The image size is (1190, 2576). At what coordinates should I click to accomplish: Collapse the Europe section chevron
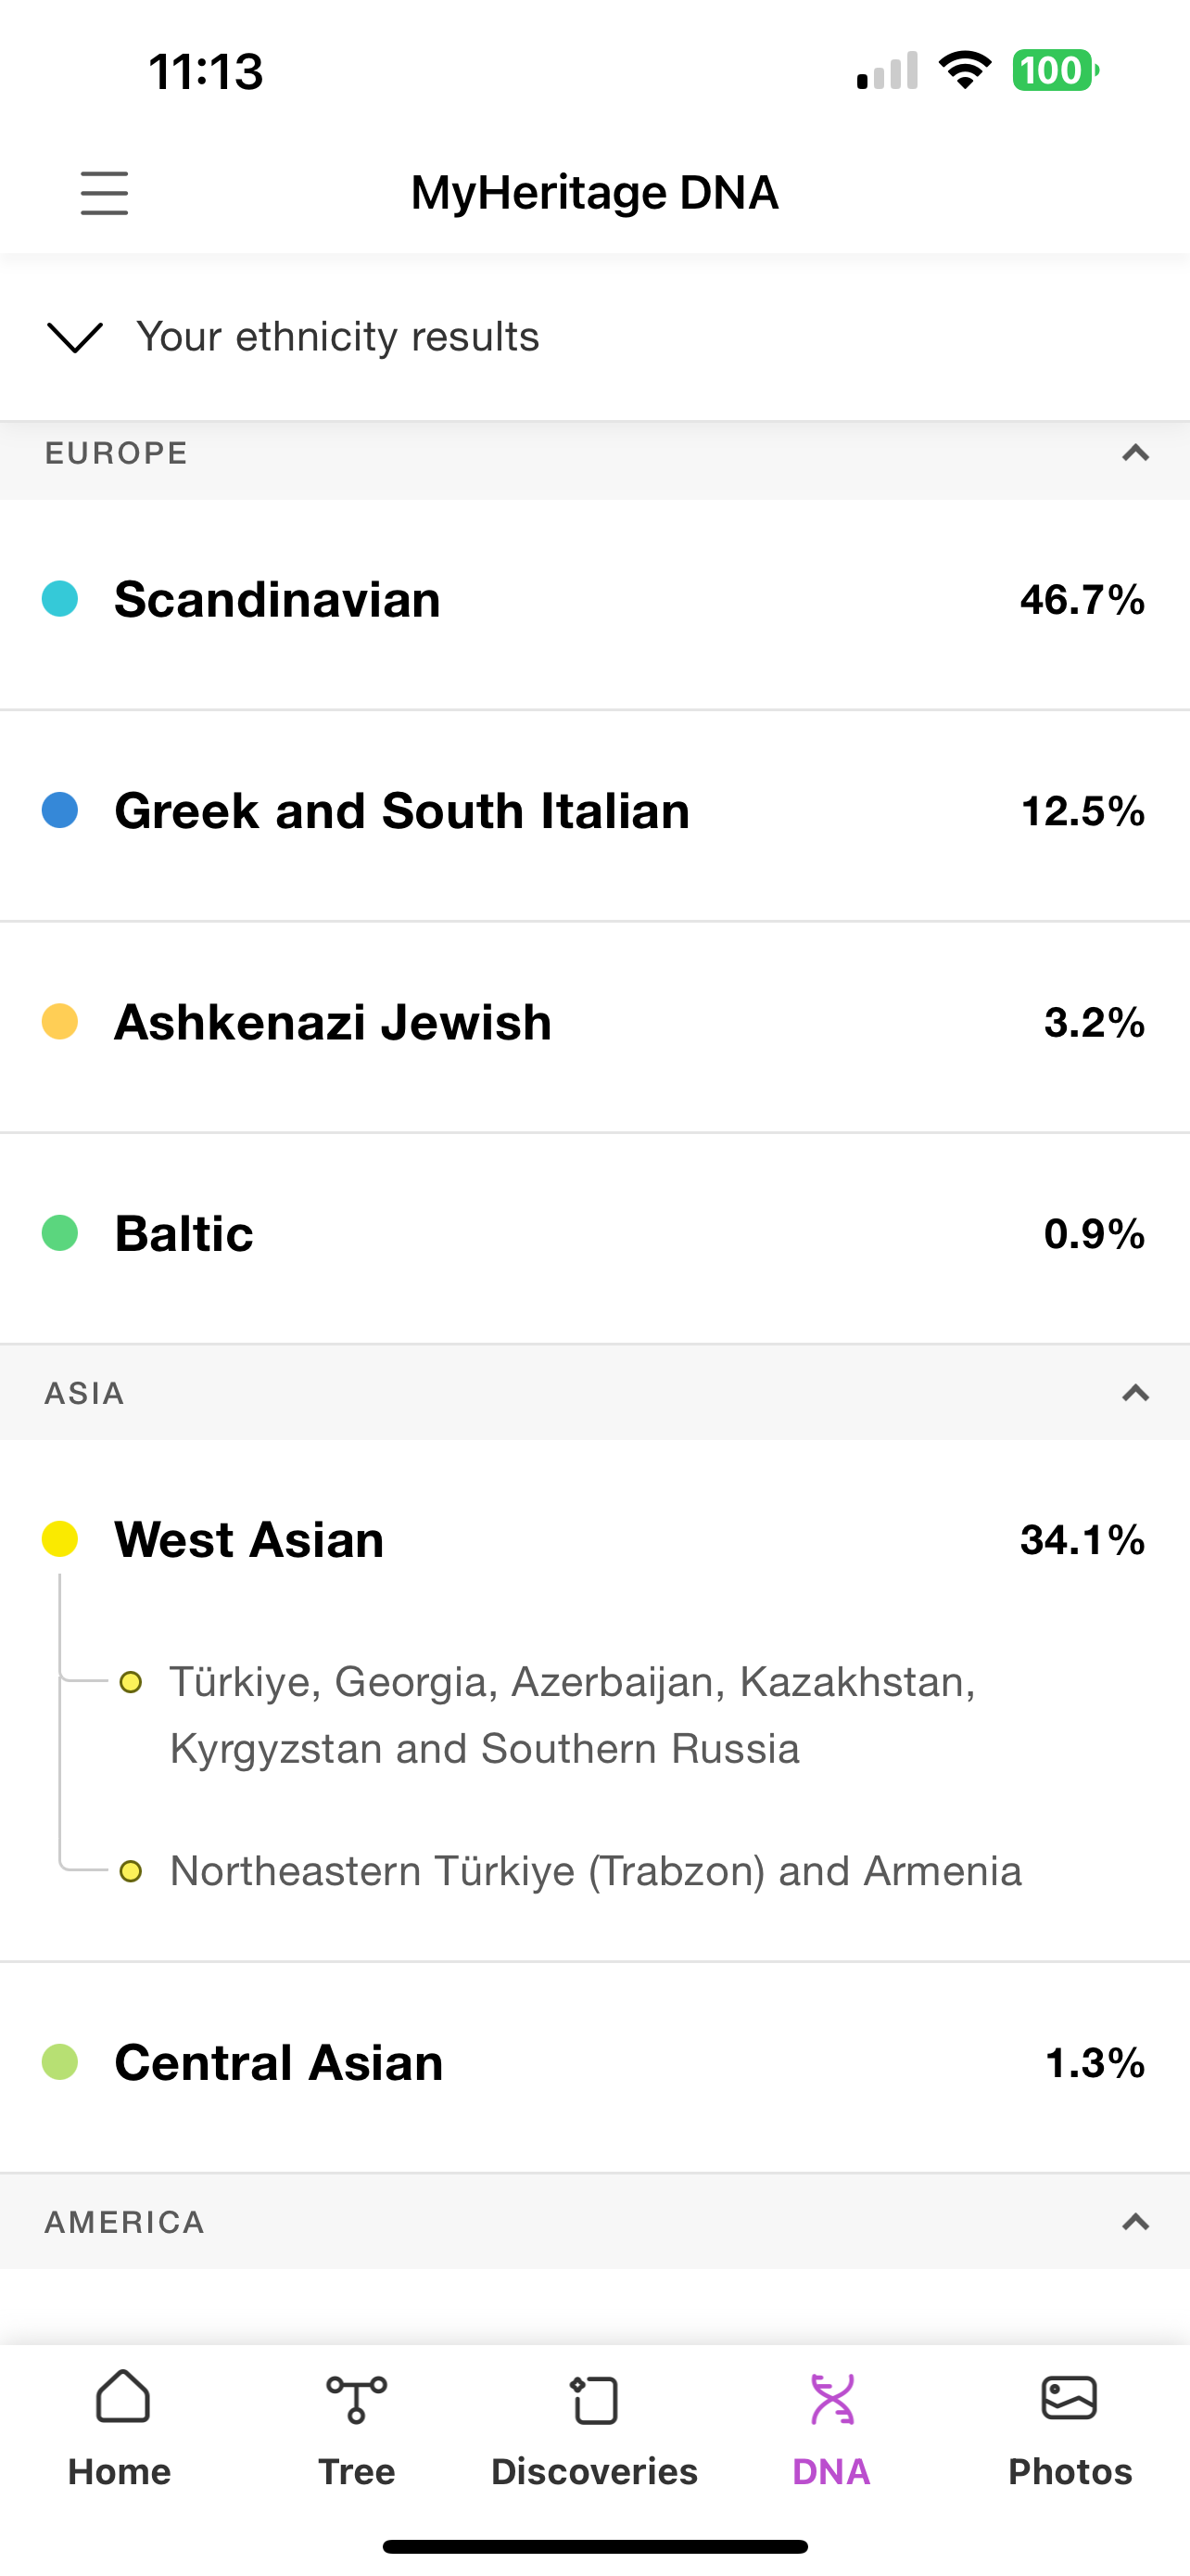1135,453
